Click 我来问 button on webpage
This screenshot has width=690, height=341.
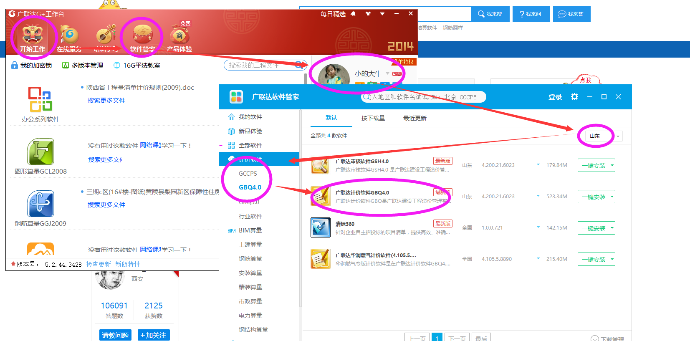pyautogui.click(x=531, y=14)
